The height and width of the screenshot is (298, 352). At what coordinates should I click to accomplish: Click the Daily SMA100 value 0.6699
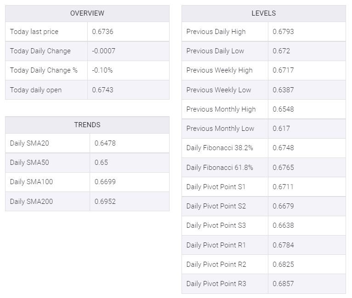105,182
